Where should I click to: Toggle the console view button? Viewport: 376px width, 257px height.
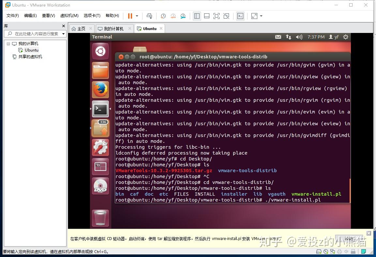point(240,16)
